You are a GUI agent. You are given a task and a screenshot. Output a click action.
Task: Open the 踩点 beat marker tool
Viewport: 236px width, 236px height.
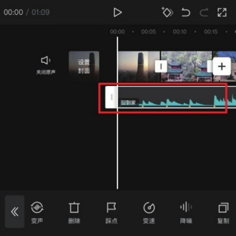[x=111, y=212]
